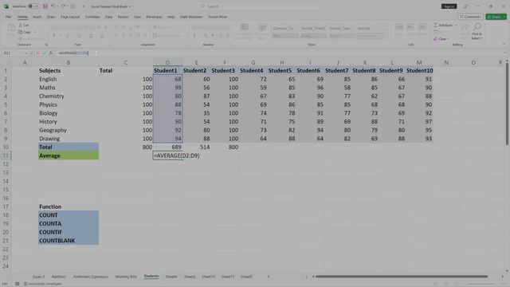Click the pen icon beside Sign in
The image size is (510, 287).
coord(465,6)
